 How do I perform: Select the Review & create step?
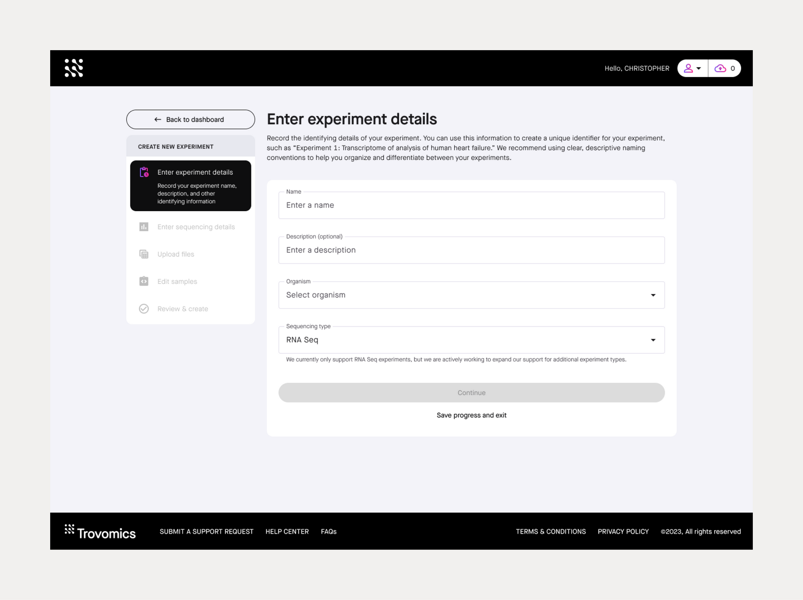point(191,309)
